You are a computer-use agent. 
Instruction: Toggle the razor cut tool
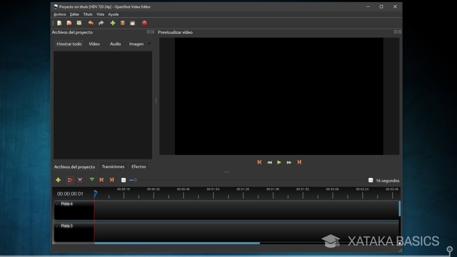[80, 180]
